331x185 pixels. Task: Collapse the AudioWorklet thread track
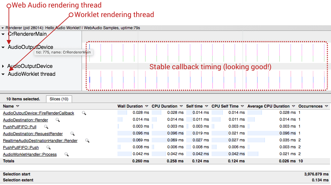(x=3, y=74)
